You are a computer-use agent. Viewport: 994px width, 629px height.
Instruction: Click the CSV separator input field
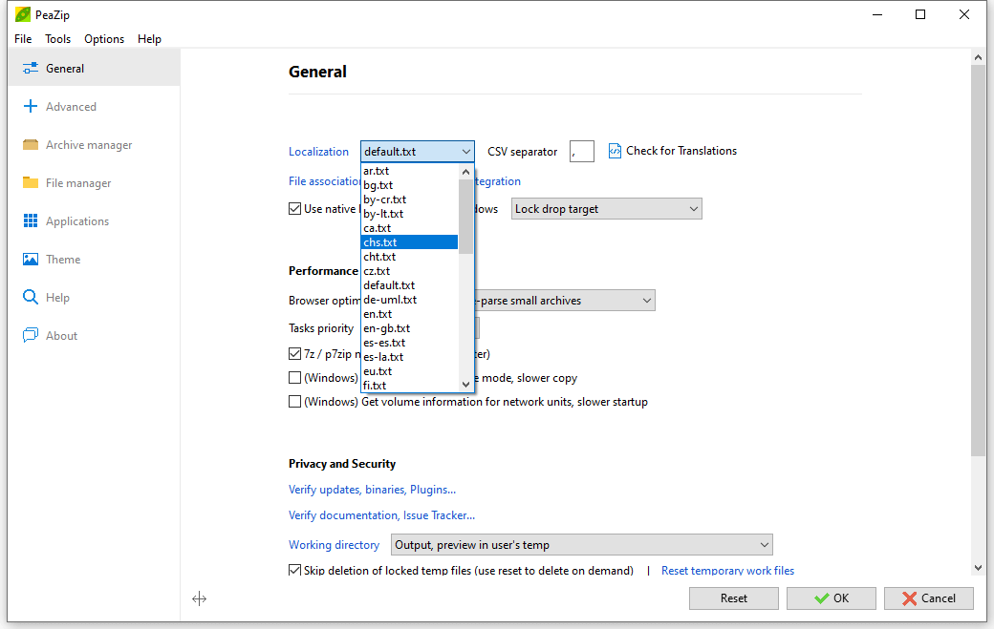click(581, 151)
